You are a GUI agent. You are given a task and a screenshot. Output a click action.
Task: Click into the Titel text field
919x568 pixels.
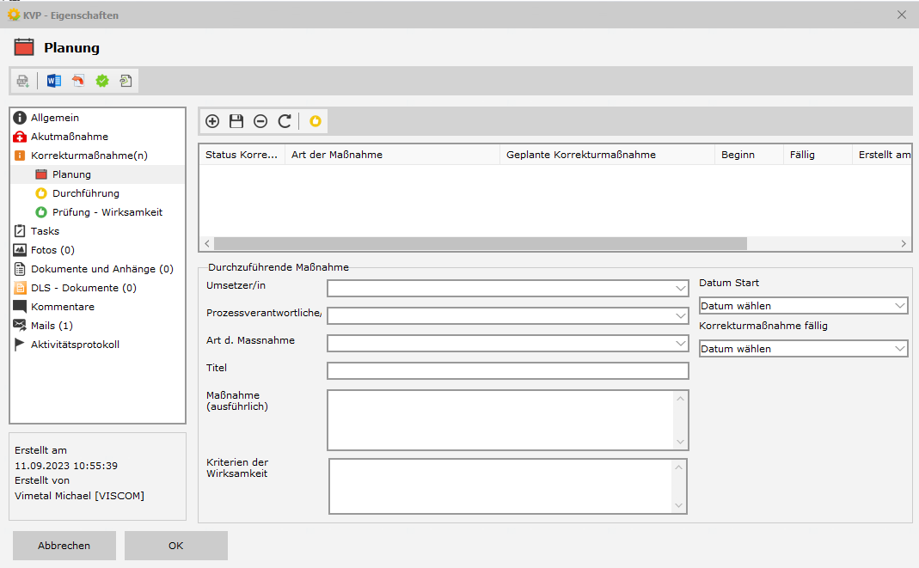(x=507, y=370)
